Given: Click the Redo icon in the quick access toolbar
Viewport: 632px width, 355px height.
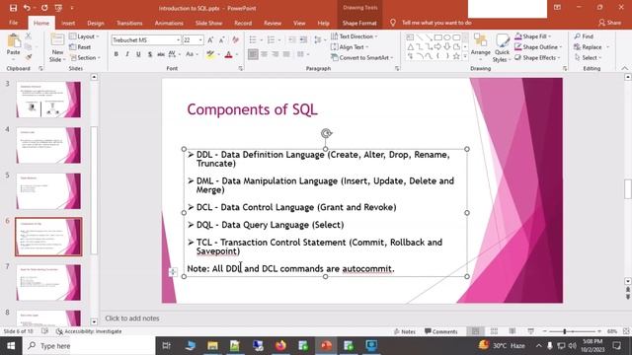Looking at the screenshot, I should [44, 8].
